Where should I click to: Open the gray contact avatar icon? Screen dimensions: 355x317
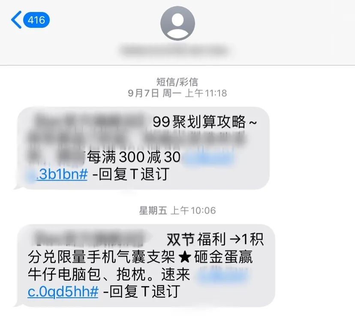177,23
